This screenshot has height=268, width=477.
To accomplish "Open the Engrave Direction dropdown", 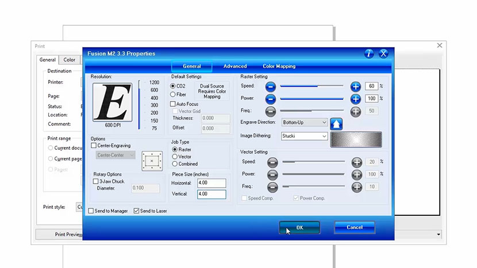I will [324, 122].
